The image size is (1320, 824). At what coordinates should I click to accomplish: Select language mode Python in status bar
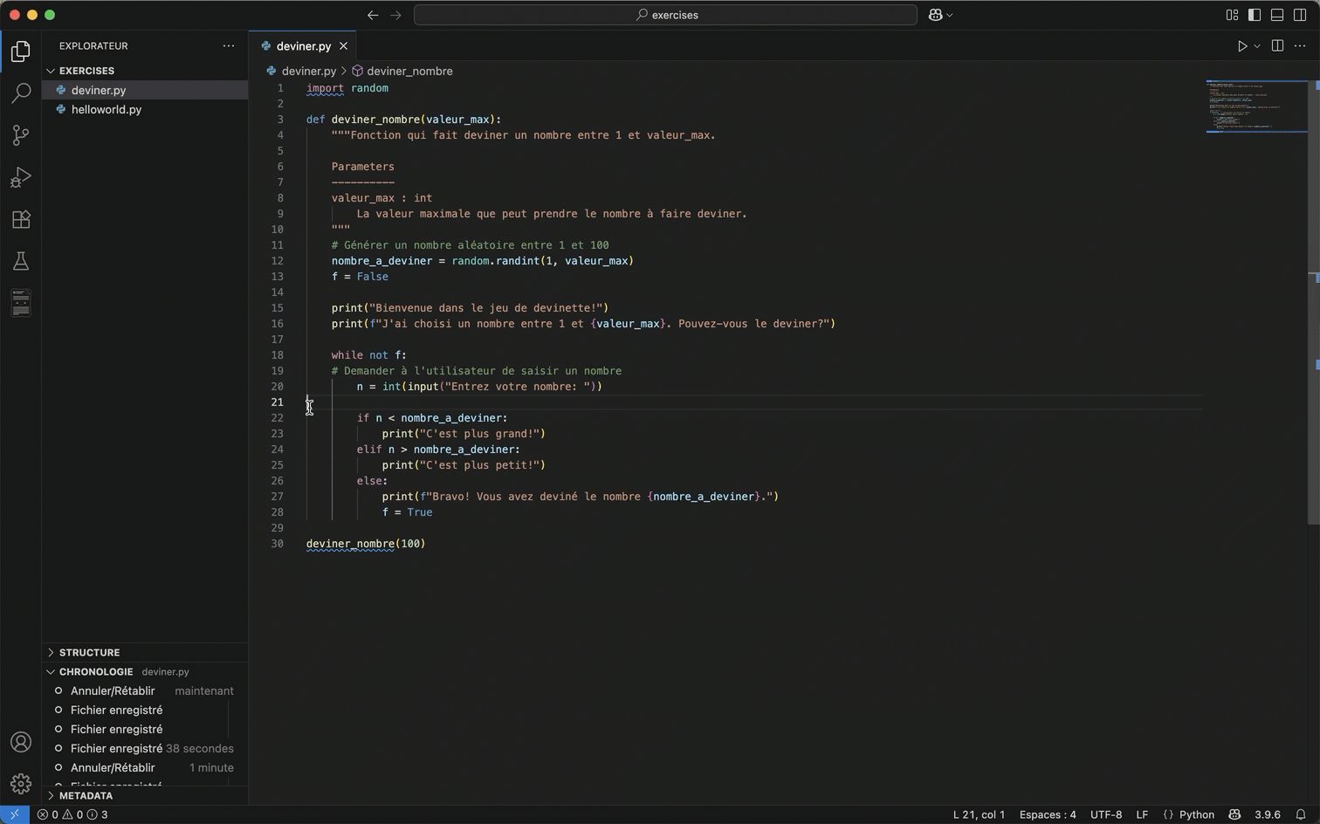(1197, 814)
